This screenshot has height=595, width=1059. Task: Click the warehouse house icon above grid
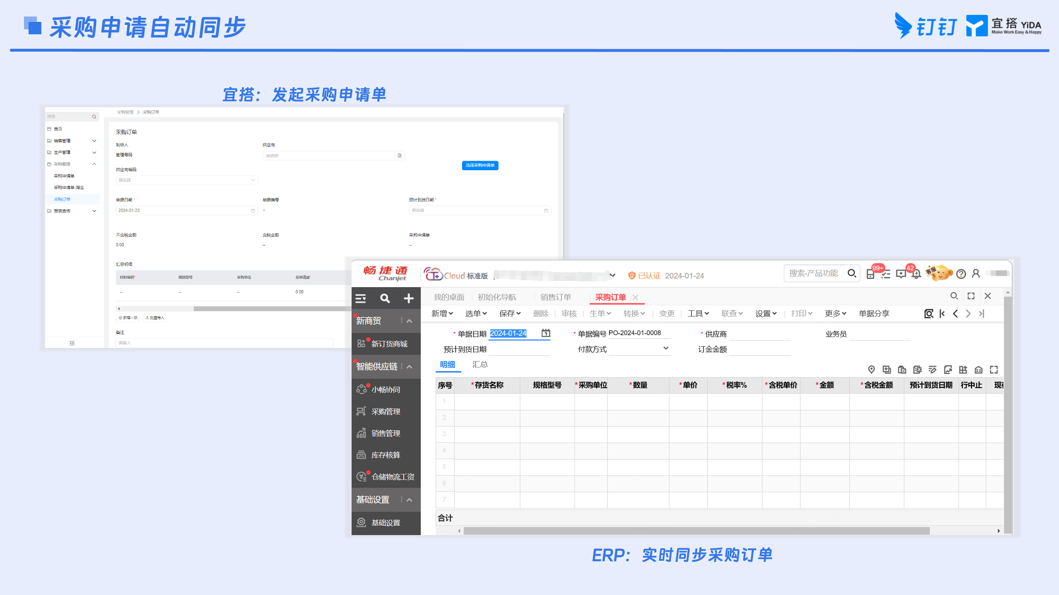(x=978, y=369)
